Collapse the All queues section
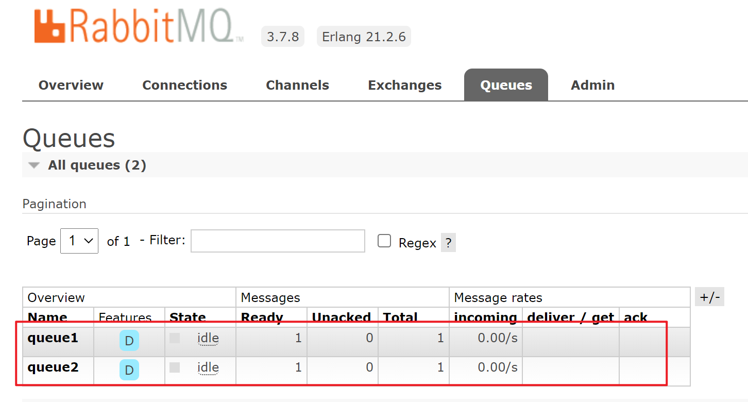The height and width of the screenshot is (402, 748). [x=34, y=165]
